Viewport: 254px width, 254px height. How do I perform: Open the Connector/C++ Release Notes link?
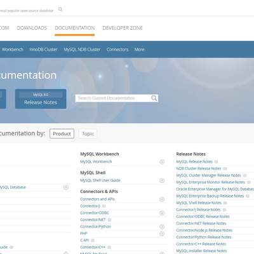pyautogui.click(x=201, y=244)
